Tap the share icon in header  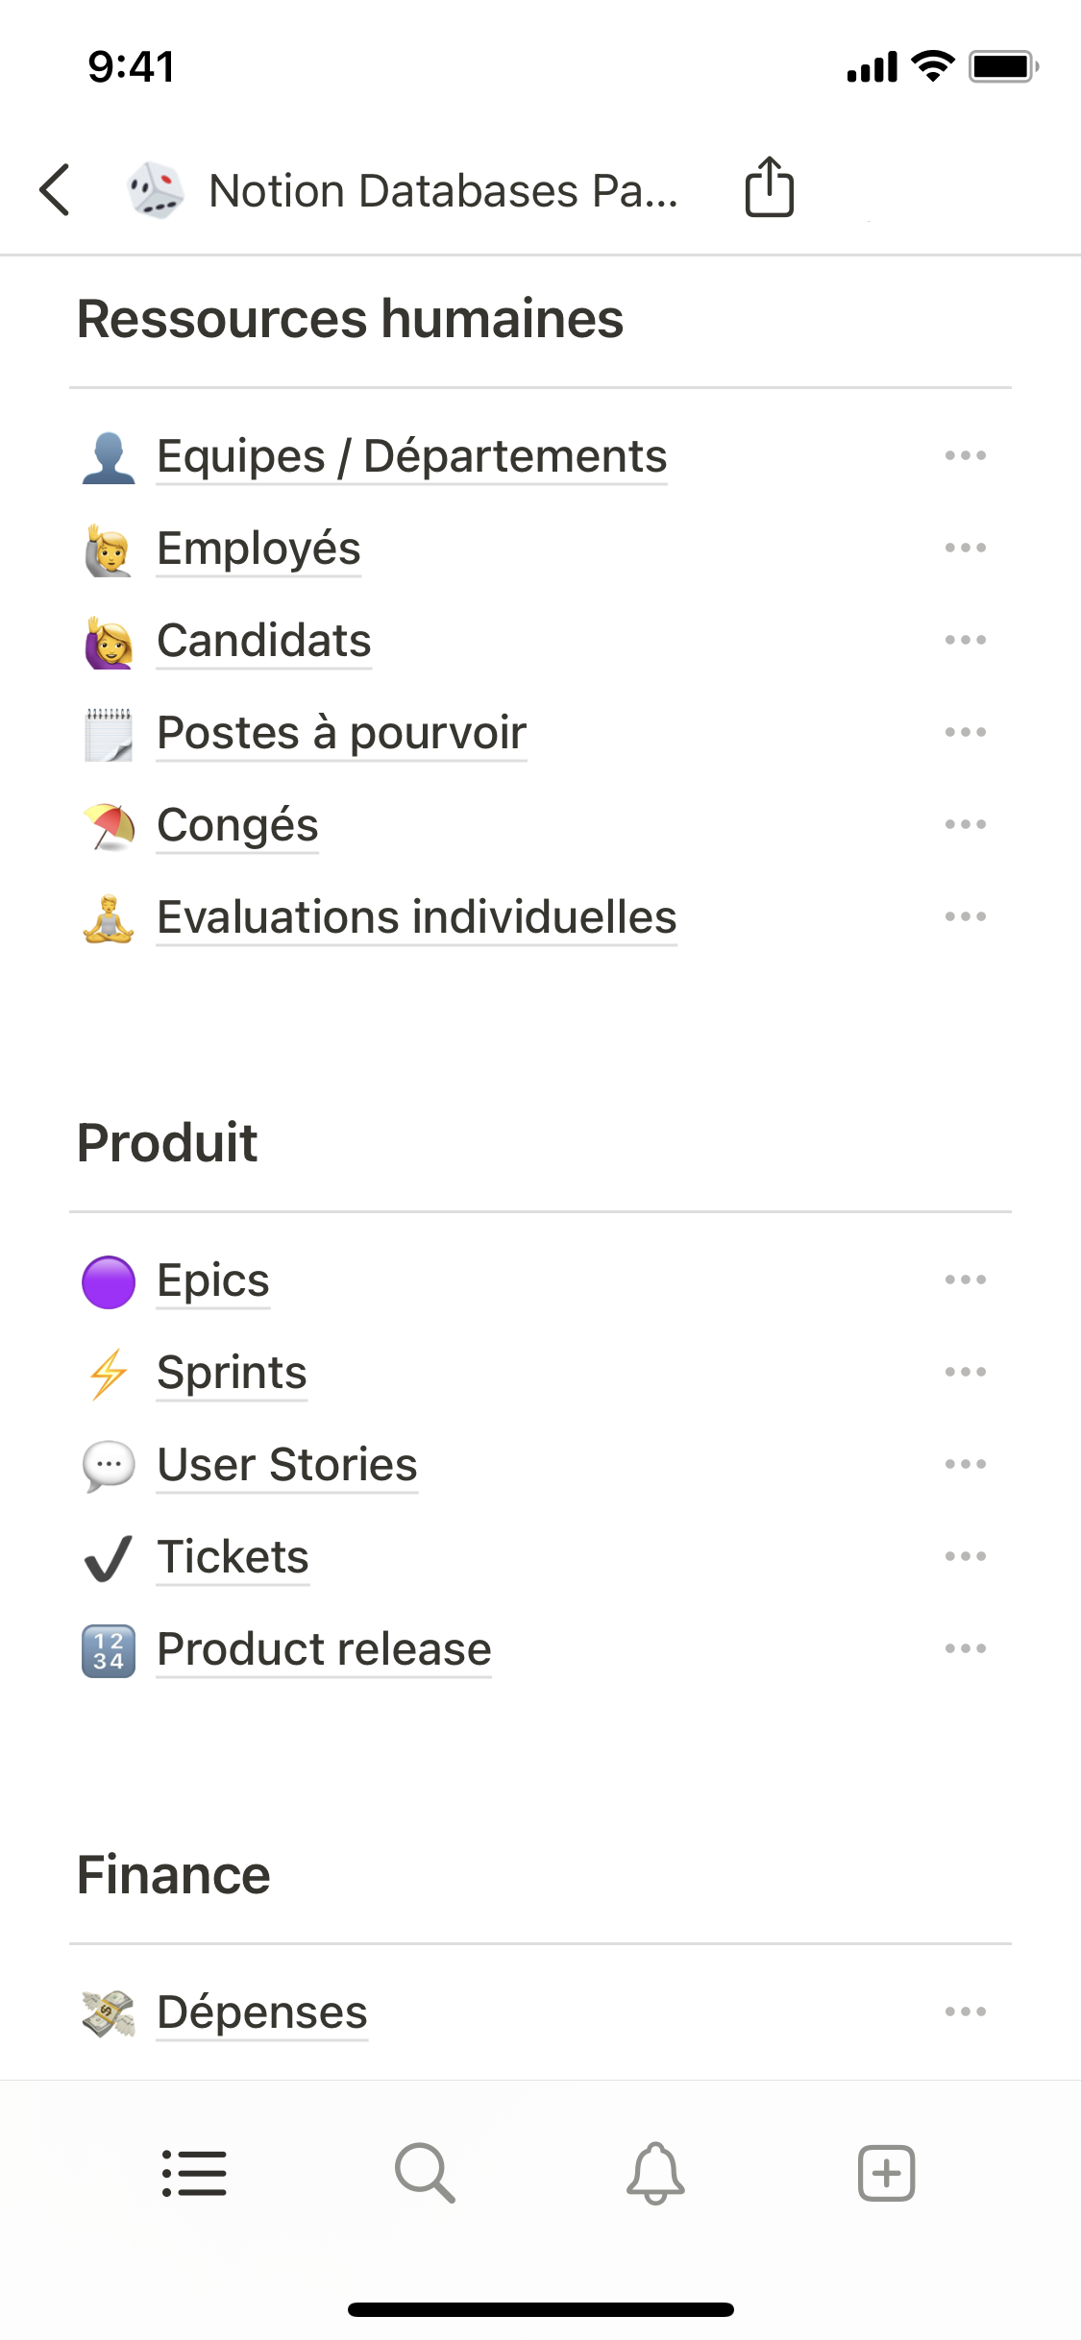pyautogui.click(x=769, y=187)
